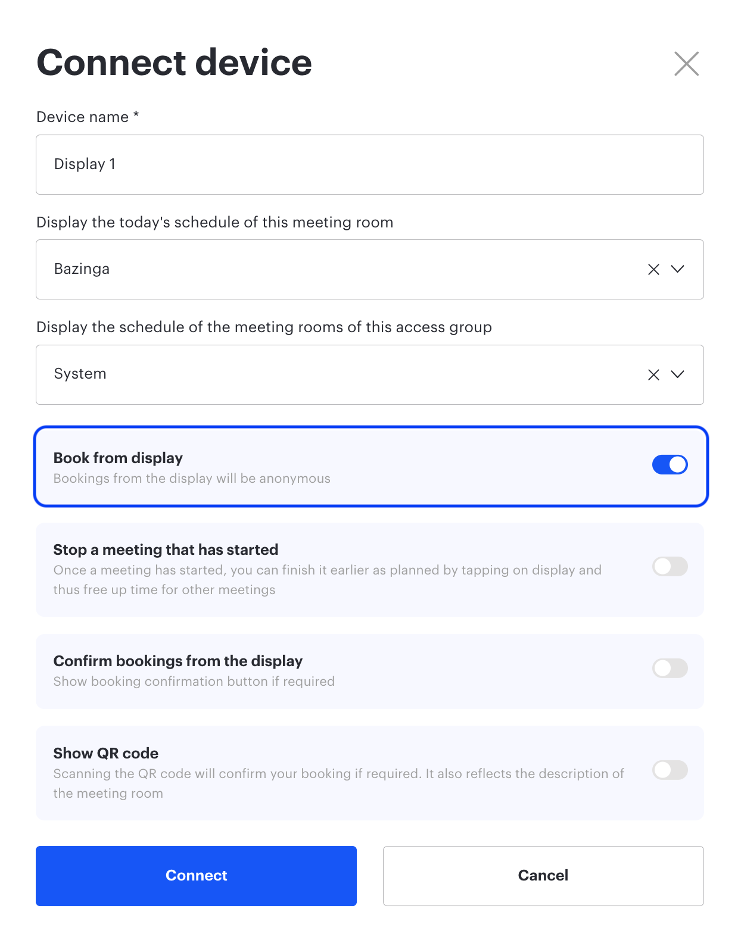The height and width of the screenshot is (943, 741).
Task: Click the Stop a meeting description text
Action: click(328, 580)
